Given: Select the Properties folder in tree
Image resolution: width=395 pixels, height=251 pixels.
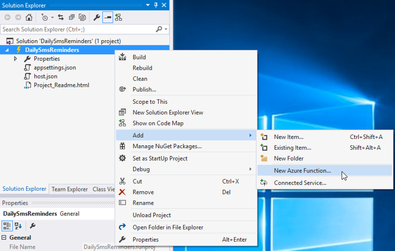Looking at the screenshot, I should [x=46, y=59].
